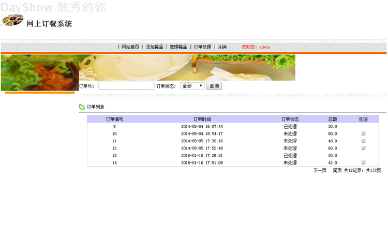Click the 订单状态 column header
The width and height of the screenshot is (388, 241).
290,119
